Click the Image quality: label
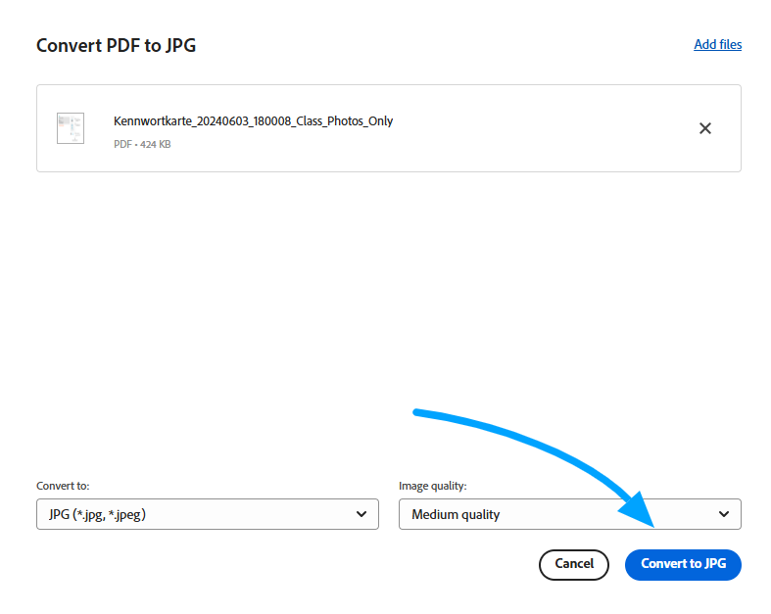771x614 pixels. [x=433, y=486]
